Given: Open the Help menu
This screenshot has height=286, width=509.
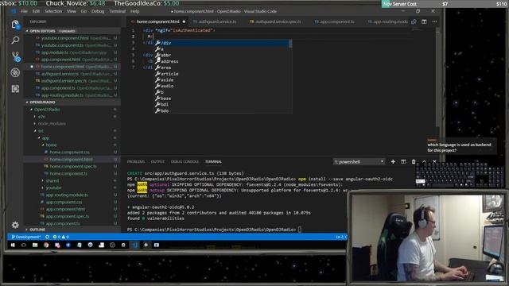Looking at the screenshot, I should pos(134,11).
